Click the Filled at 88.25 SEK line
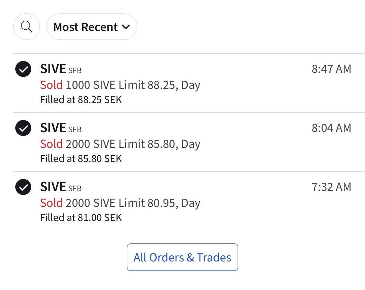365x290 pixels. (81, 100)
